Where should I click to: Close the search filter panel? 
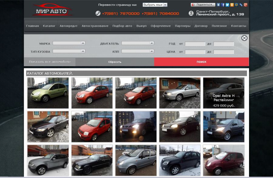click(244, 38)
